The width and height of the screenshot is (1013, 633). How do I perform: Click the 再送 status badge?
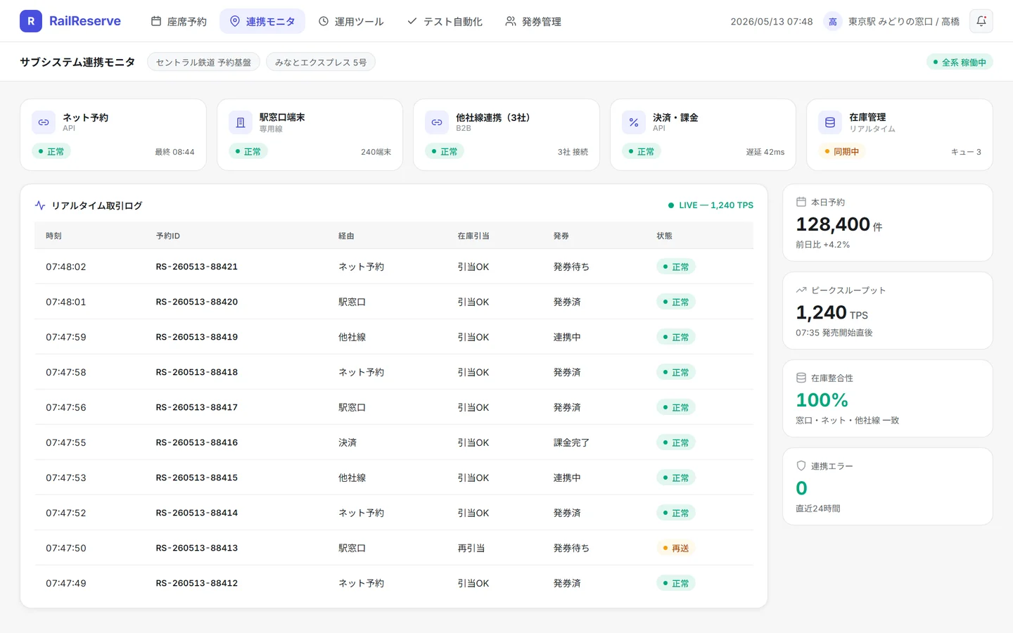[x=675, y=548]
